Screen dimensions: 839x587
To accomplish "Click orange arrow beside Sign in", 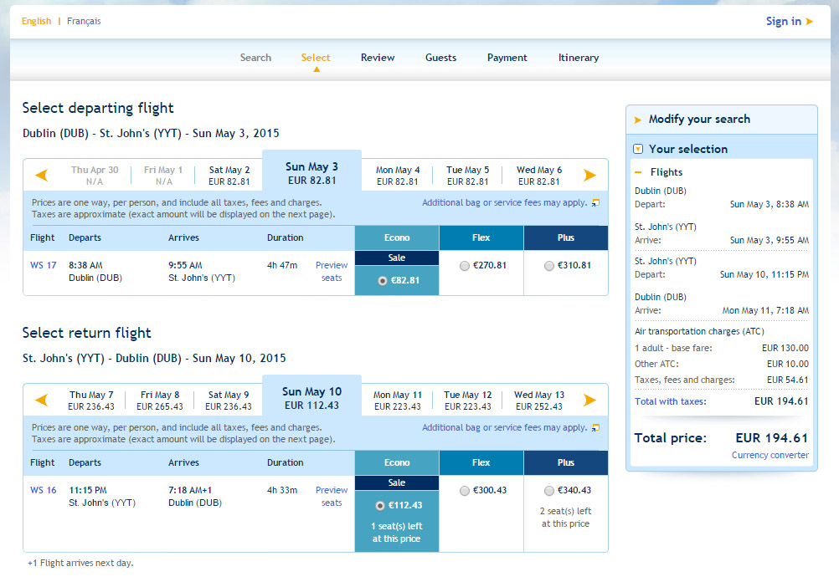I will tap(810, 22).
